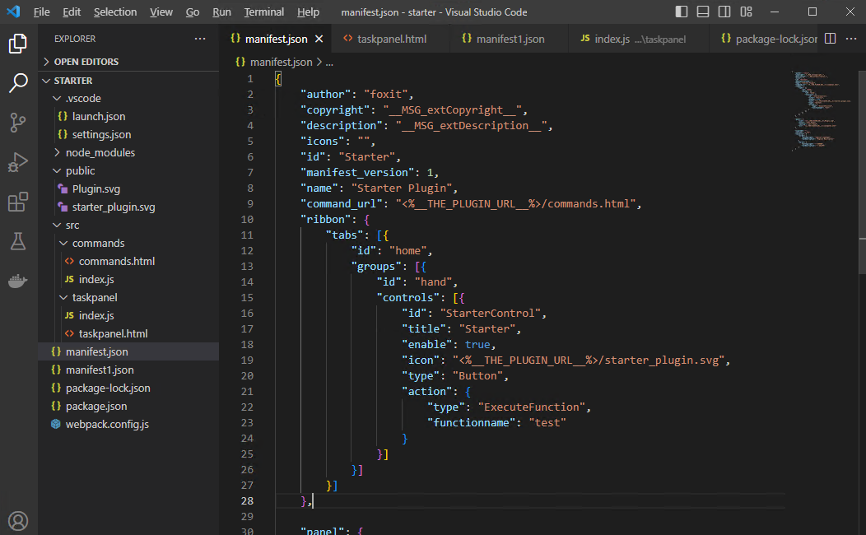The width and height of the screenshot is (866, 535).
Task: Expand the OPEN EDITORS section
Action: tap(46, 62)
